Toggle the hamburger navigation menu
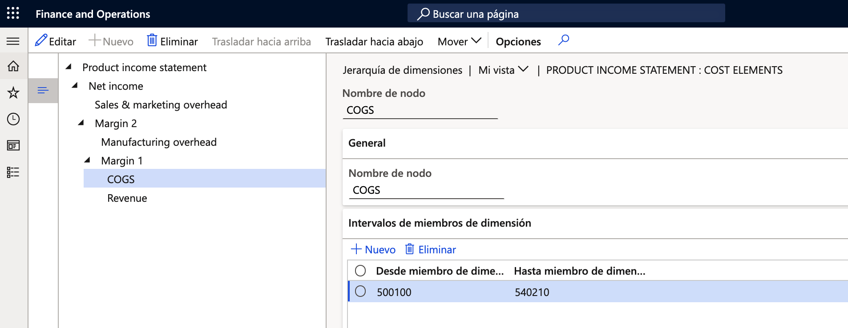The height and width of the screenshot is (328, 848). pyautogui.click(x=13, y=41)
